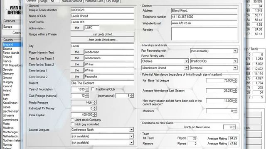The image size is (266, 149).
Task: Open the Liverpool rivalry dropdown
Action: (x=235, y=68)
